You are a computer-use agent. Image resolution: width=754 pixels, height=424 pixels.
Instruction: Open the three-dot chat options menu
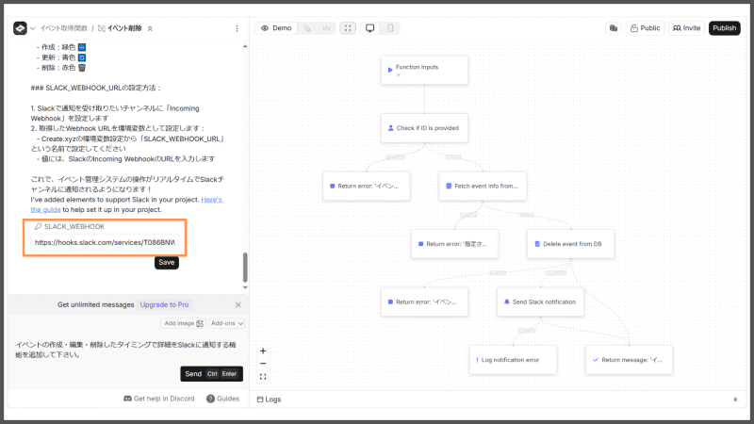(x=238, y=29)
